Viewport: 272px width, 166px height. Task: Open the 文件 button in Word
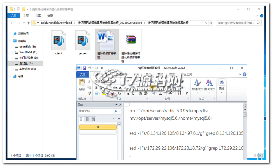point(83,74)
